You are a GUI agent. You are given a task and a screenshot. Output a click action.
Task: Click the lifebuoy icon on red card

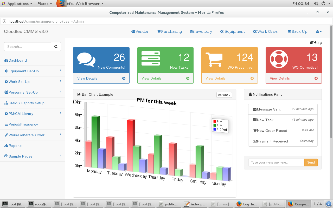279,59
